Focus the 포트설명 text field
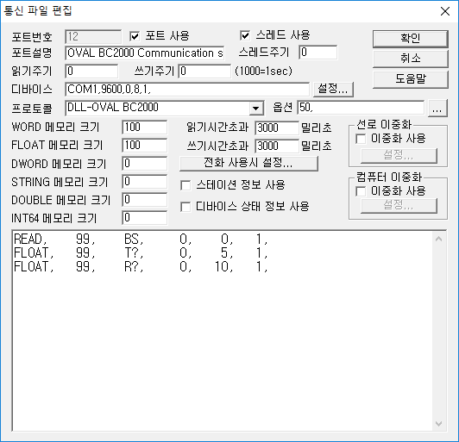The width and height of the screenshot is (459, 442). click(x=145, y=53)
